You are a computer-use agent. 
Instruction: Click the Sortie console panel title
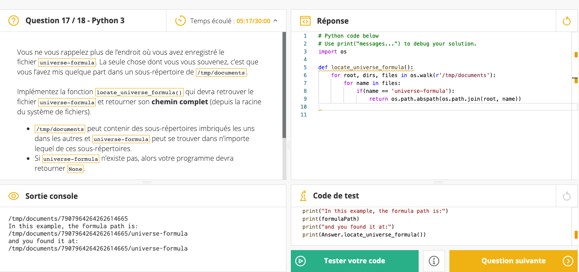coord(51,196)
